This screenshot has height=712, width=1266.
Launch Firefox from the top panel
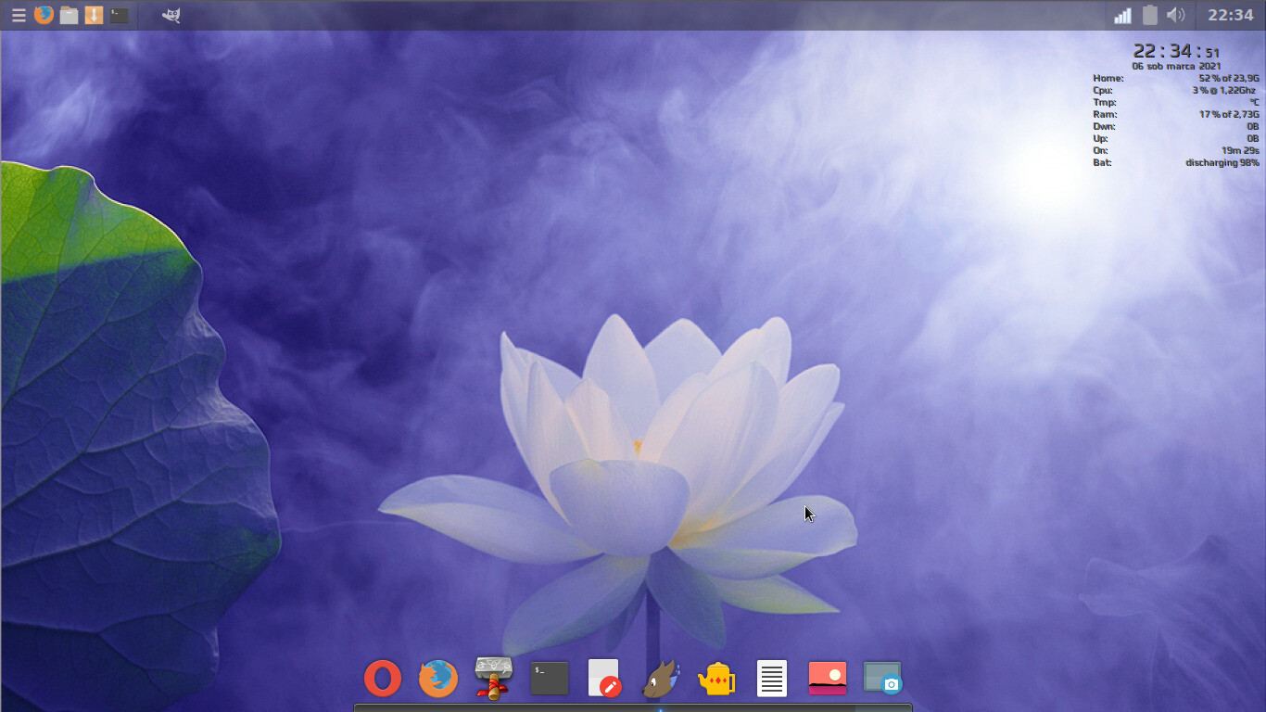tap(44, 15)
